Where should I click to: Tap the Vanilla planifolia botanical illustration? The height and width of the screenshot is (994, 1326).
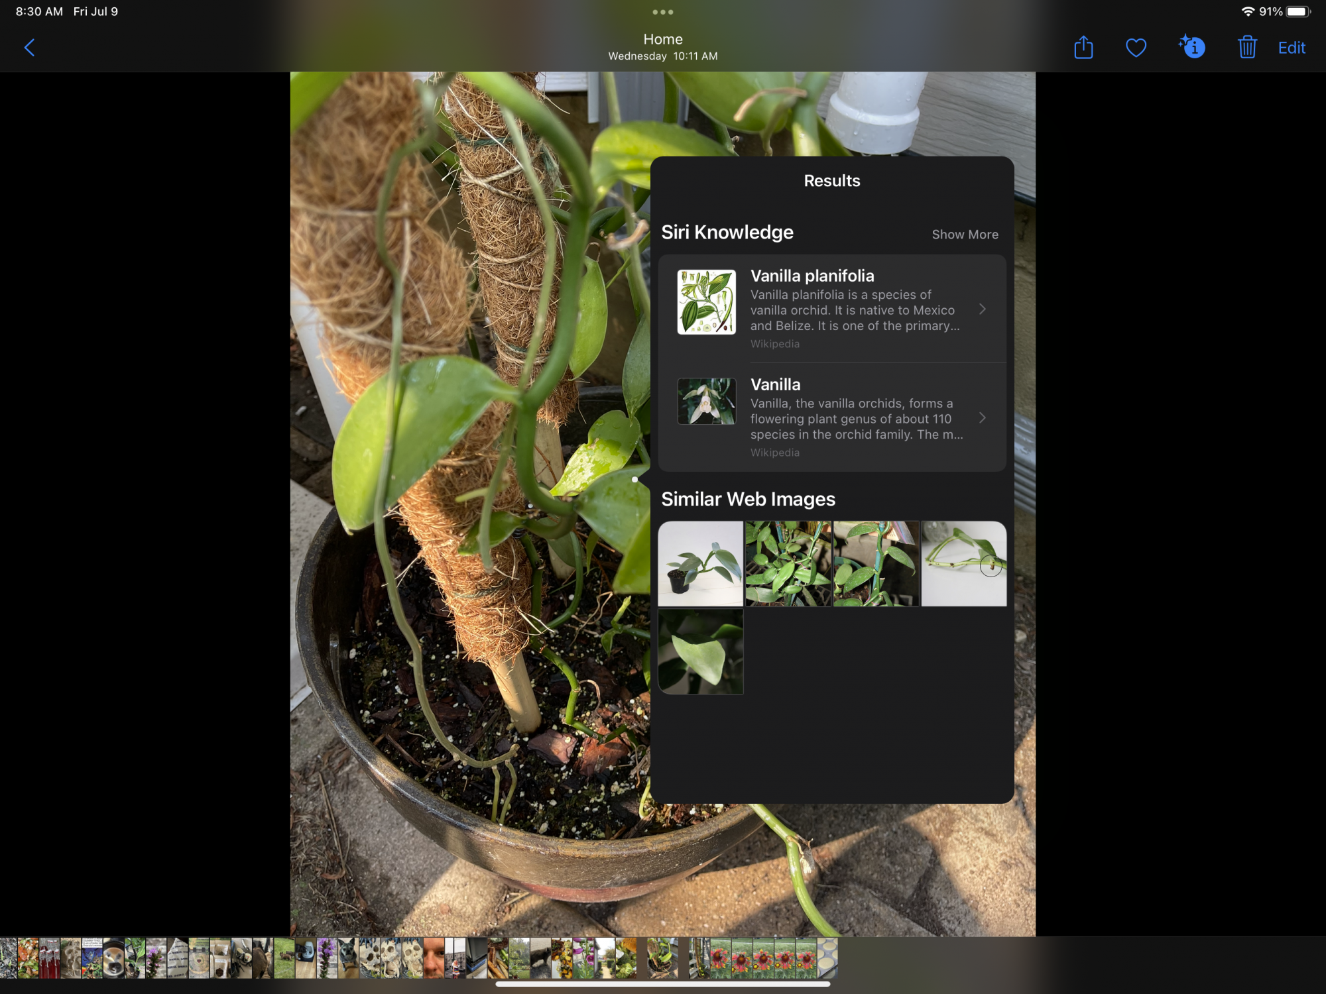[x=706, y=302]
